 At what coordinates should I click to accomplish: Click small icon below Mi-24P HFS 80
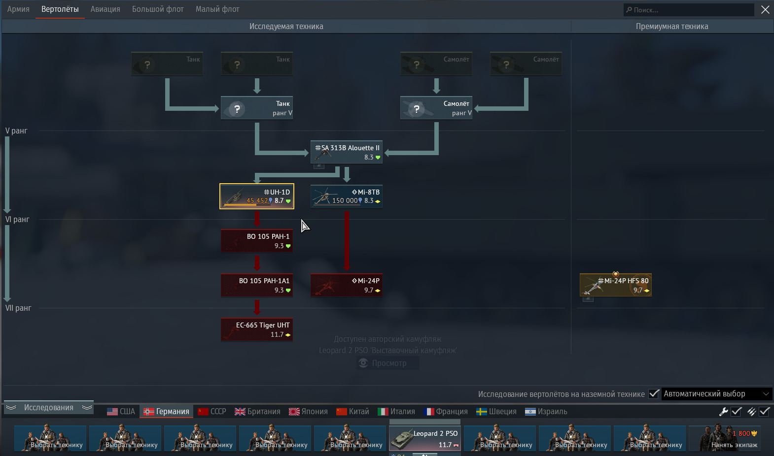(588, 299)
